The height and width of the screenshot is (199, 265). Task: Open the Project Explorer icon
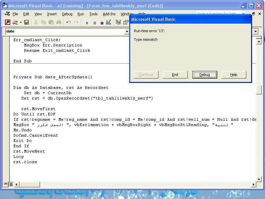[118, 22]
